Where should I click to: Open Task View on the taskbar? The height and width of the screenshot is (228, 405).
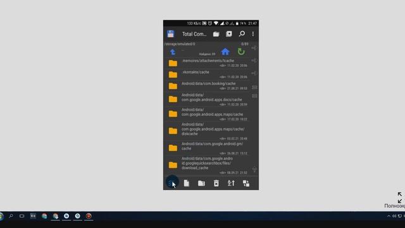(22, 216)
